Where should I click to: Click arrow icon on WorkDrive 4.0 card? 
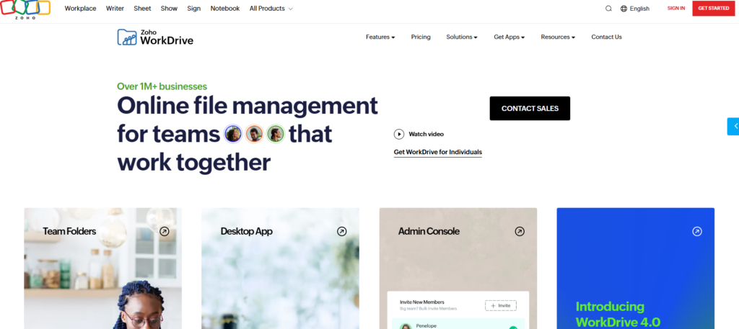coord(697,231)
